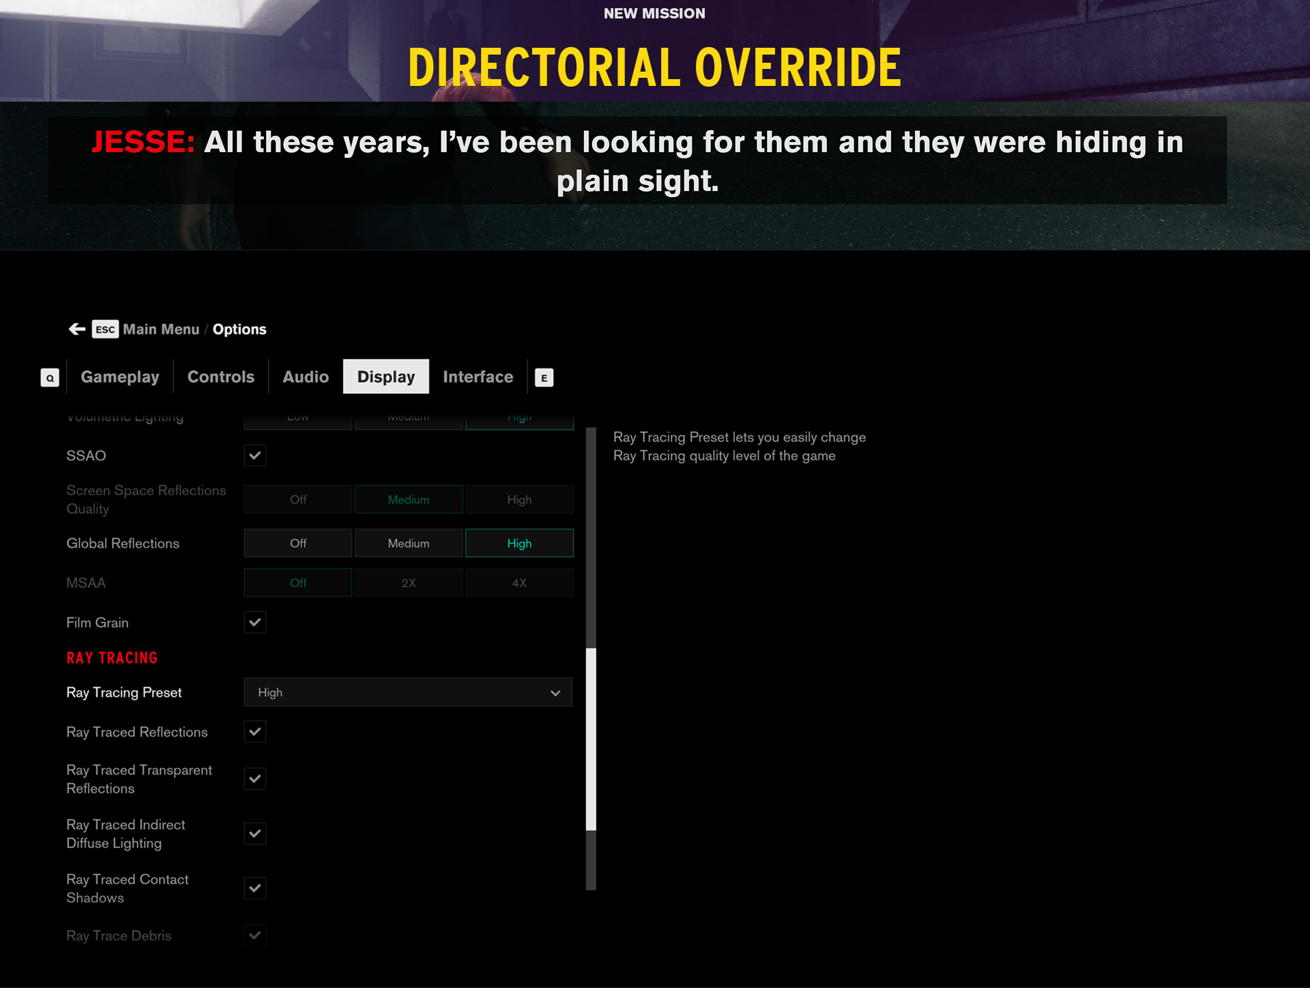Set Screen Space Reflections Quality to High
Viewport: 1310px width, 988px height.
(x=519, y=499)
